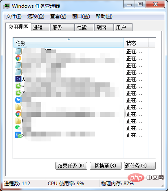The width and height of the screenshot is (168, 191).
Task: Click the top Notepad task icon
Action: 18,51
